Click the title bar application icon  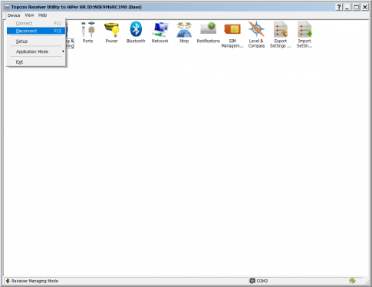pos(7,7)
